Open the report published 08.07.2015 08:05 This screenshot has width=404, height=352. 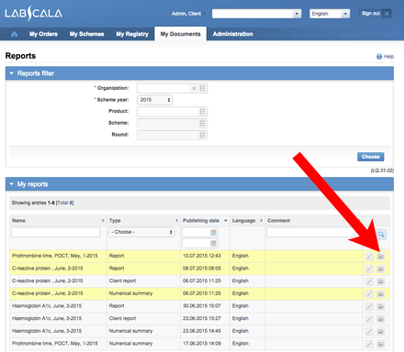point(380,269)
